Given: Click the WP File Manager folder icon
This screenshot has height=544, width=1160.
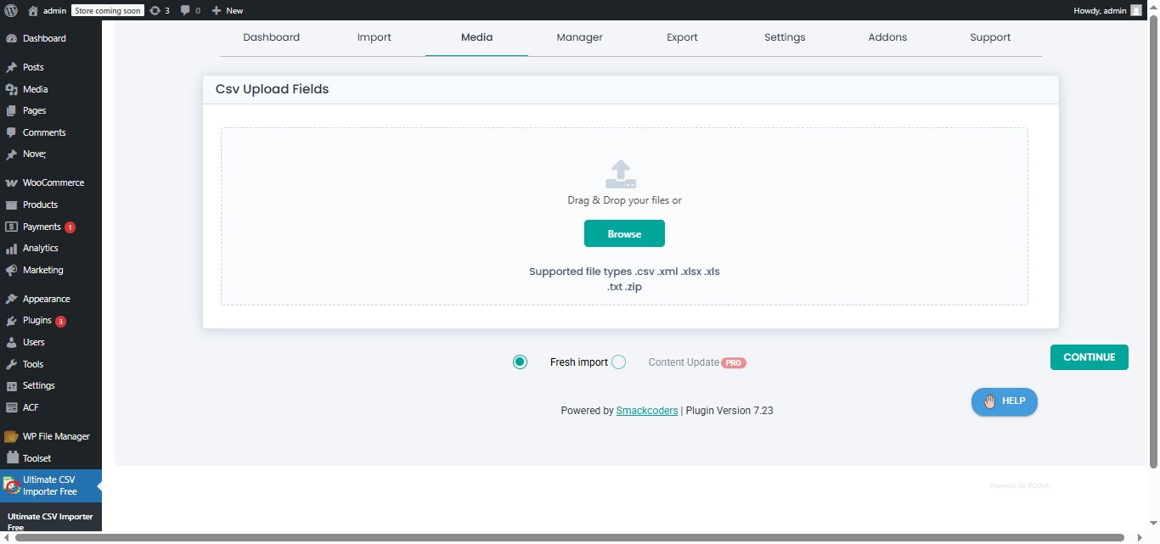Looking at the screenshot, I should [14, 435].
